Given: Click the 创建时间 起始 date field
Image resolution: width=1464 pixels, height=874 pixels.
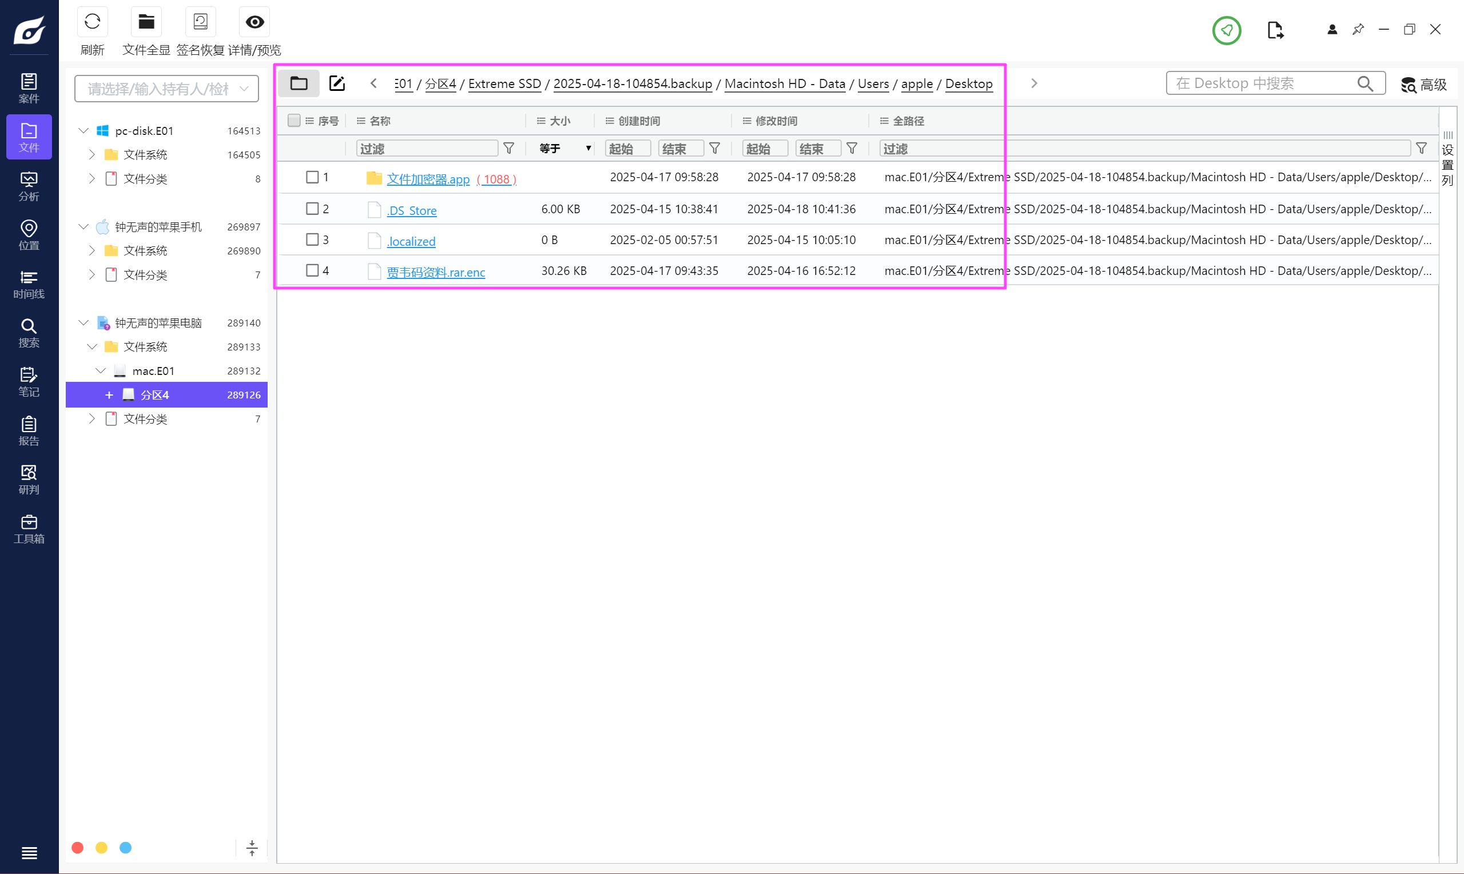Looking at the screenshot, I should [x=628, y=149].
